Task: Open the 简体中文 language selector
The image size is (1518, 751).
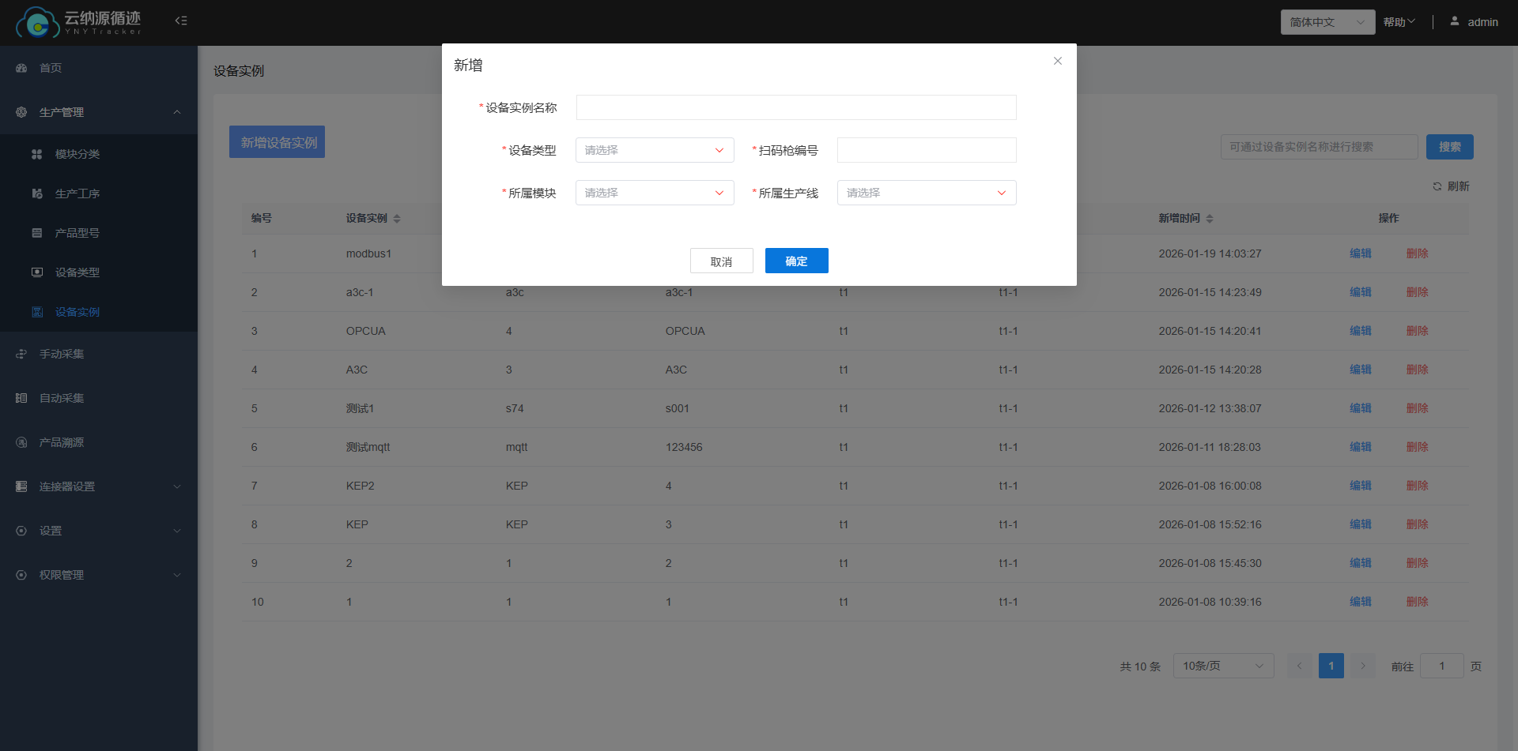Action: click(x=1327, y=22)
